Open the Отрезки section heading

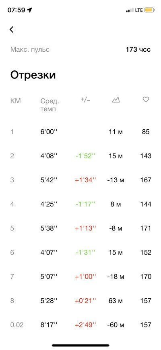click(33, 75)
